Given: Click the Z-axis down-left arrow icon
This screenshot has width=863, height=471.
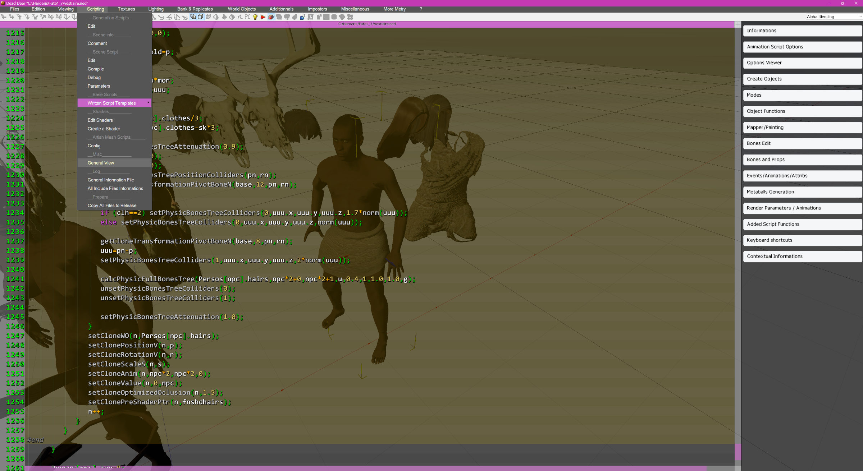Looking at the screenshot, I should 35,17.
